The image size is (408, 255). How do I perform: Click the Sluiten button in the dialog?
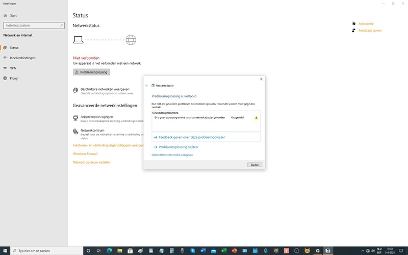pos(254,165)
